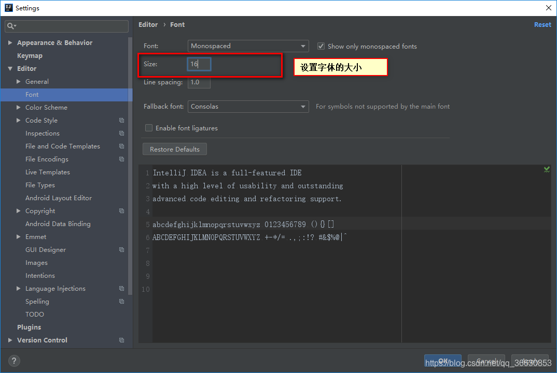This screenshot has width=557, height=373.
Task: Click the Line spacing input field
Action: pyautogui.click(x=199, y=82)
